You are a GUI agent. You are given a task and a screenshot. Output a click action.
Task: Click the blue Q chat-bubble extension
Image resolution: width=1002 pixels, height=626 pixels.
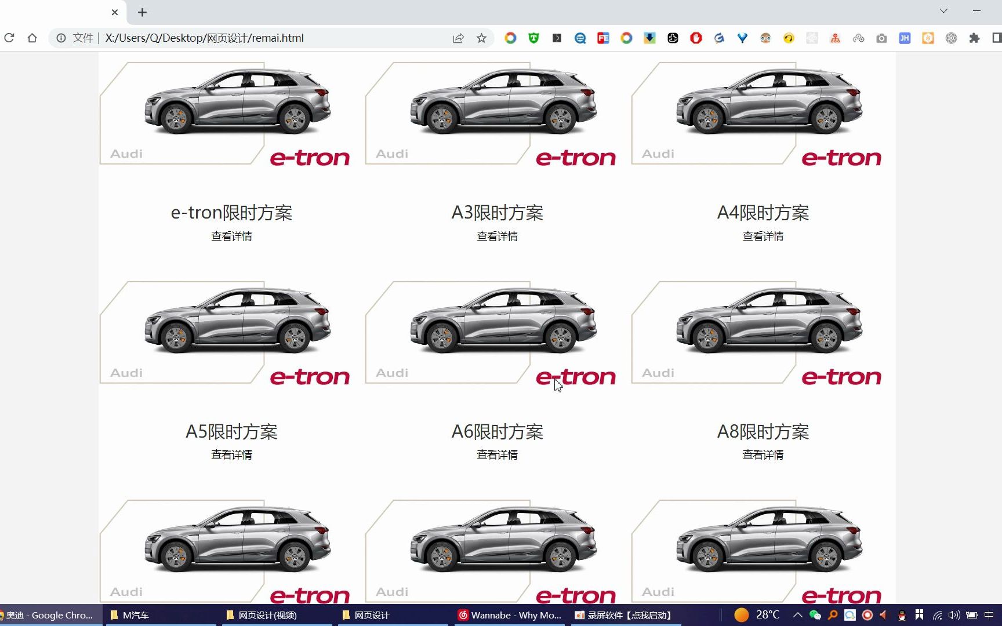coord(580,38)
